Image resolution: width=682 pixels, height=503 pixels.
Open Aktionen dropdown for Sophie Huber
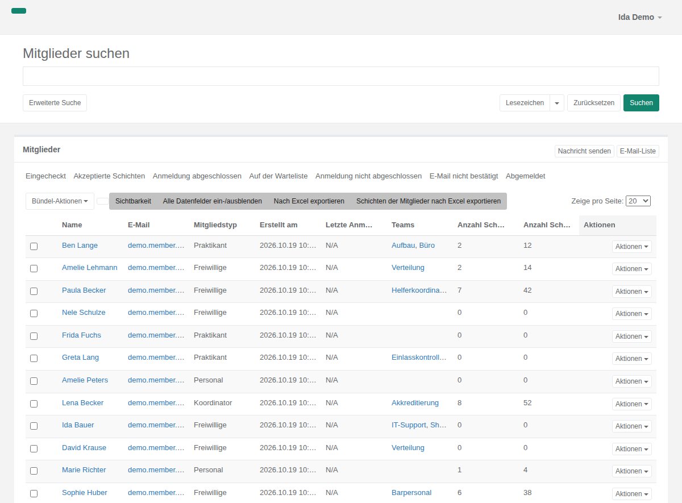(632, 494)
